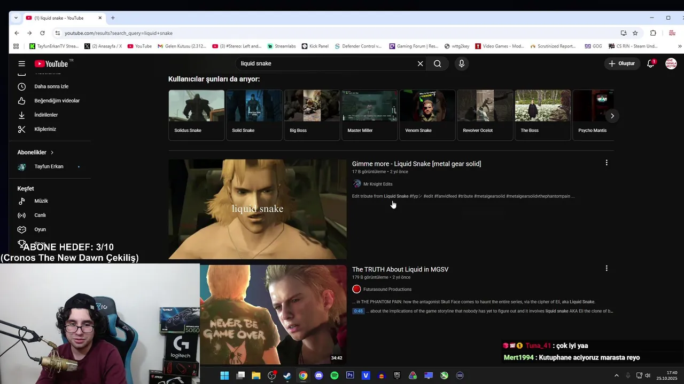Open options for Gimme more video
This screenshot has height=384, width=684.
coord(607,163)
